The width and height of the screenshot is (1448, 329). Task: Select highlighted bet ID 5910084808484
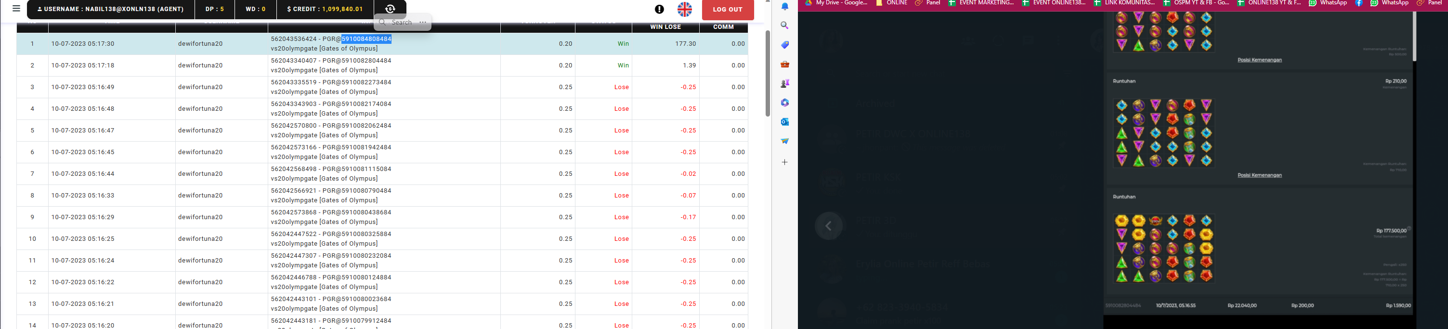[x=366, y=39]
